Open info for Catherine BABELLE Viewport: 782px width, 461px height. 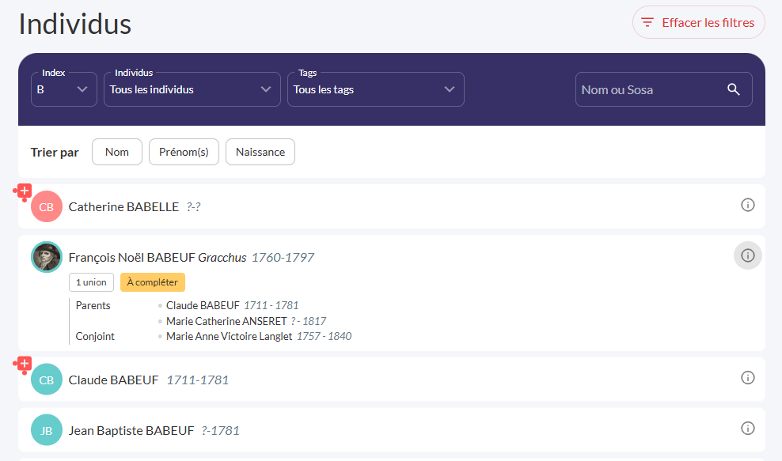(747, 206)
